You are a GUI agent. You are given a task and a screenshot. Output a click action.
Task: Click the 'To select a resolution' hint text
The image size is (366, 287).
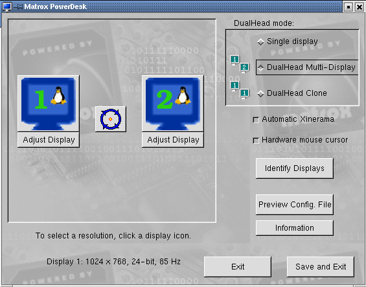click(x=113, y=236)
